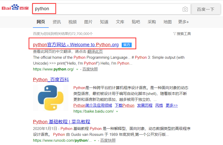Open camera image search icon
The width and height of the screenshot is (223, 145).
(x=185, y=9)
